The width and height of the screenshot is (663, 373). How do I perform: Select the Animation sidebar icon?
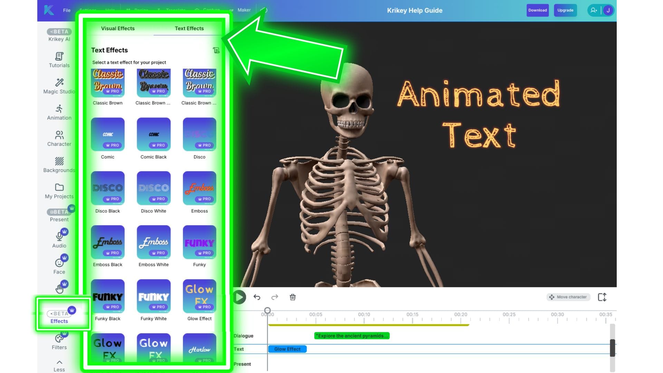pyautogui.click(x=59, y=109)
